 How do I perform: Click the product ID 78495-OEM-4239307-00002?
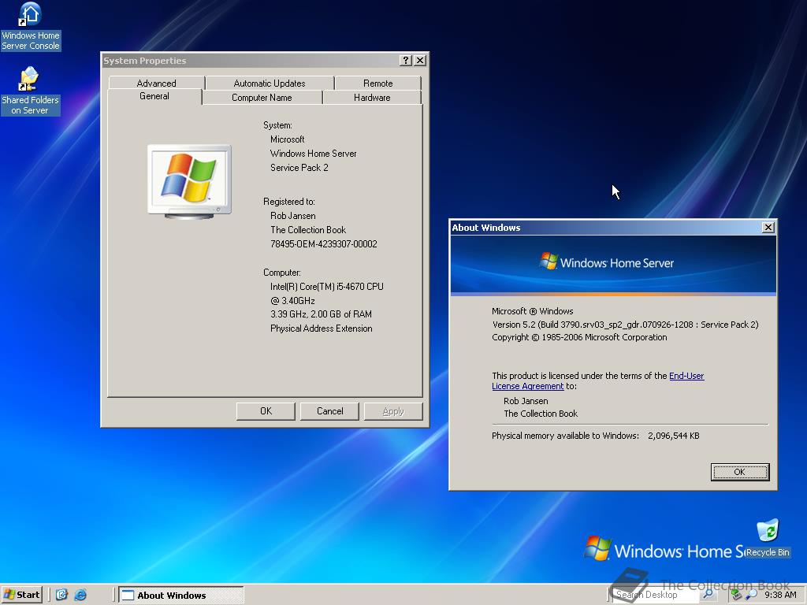(324, 244)
